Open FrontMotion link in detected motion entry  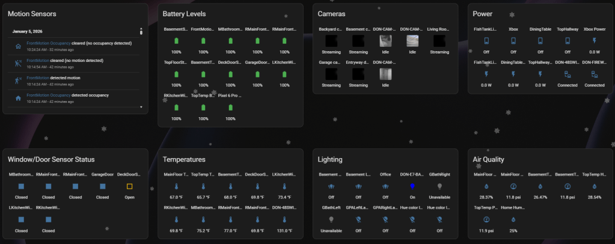click(x=38, y=78)
